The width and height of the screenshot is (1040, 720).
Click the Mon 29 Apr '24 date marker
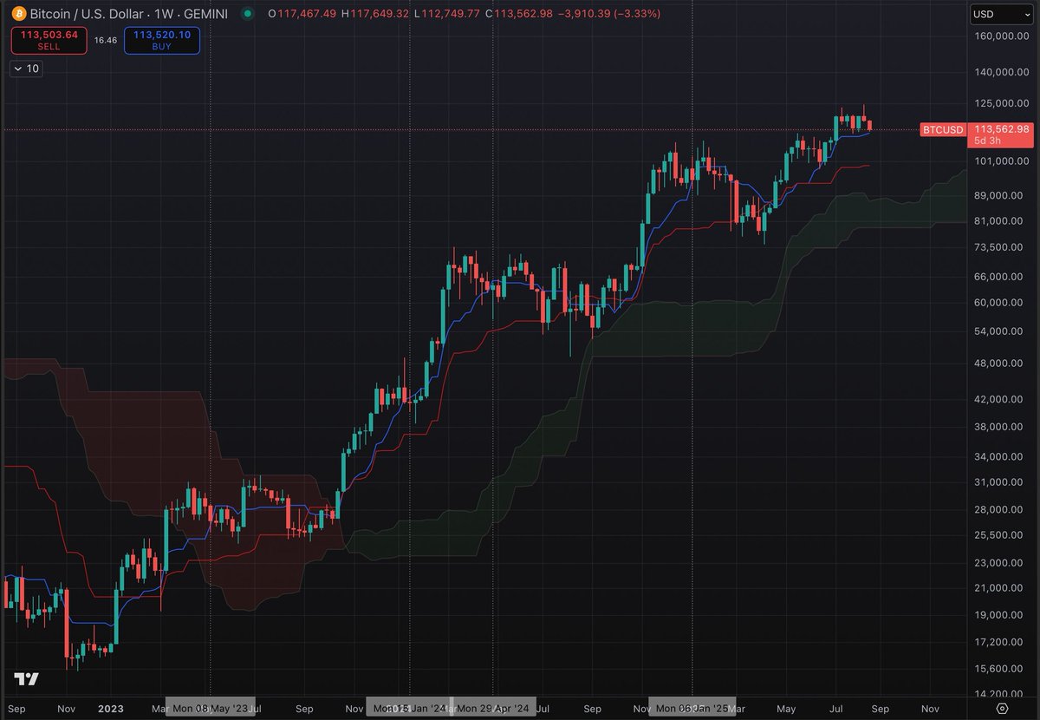[x=492, y=709]
